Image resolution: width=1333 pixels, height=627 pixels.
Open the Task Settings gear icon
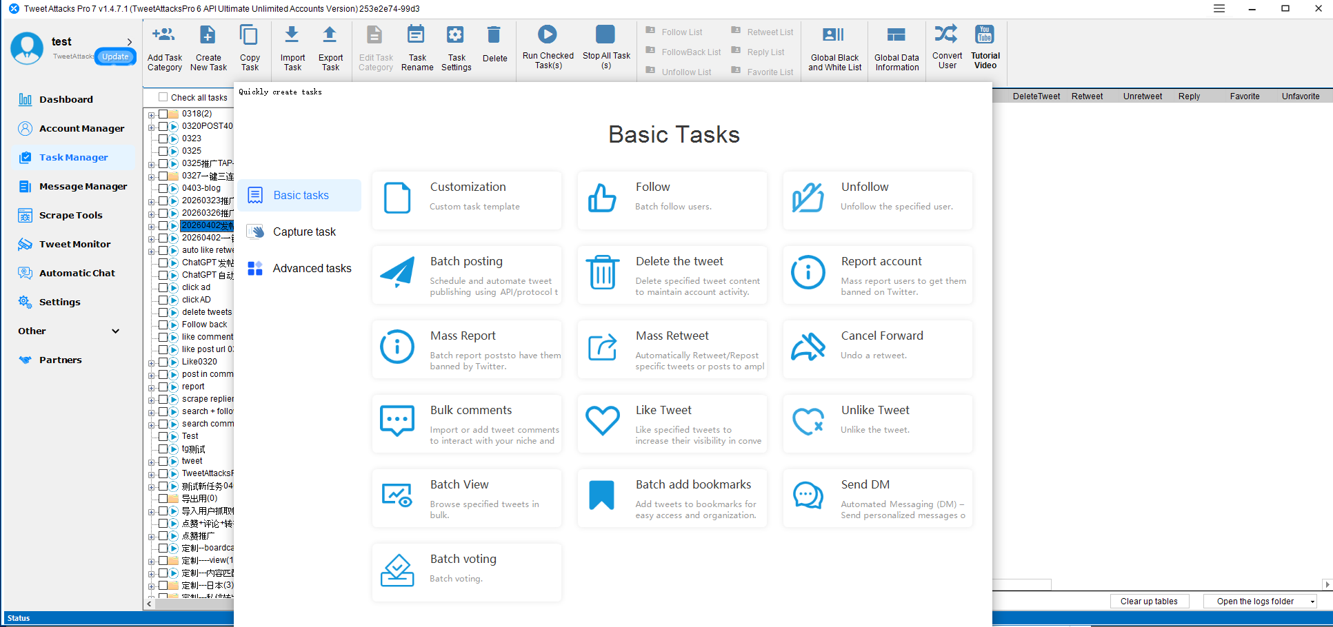click(455, 35)
